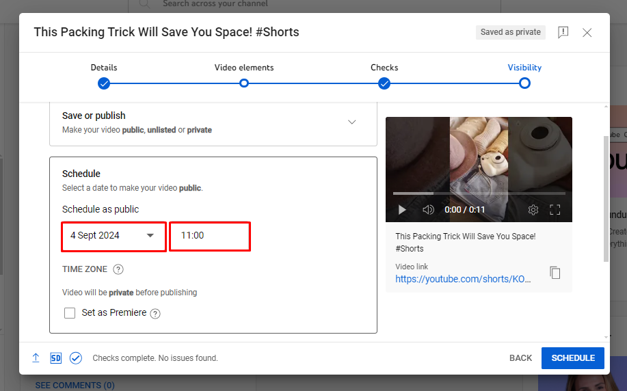Go to the Details step
The width and height of the screenshot is (627, 391).
[x=104, y=83]
